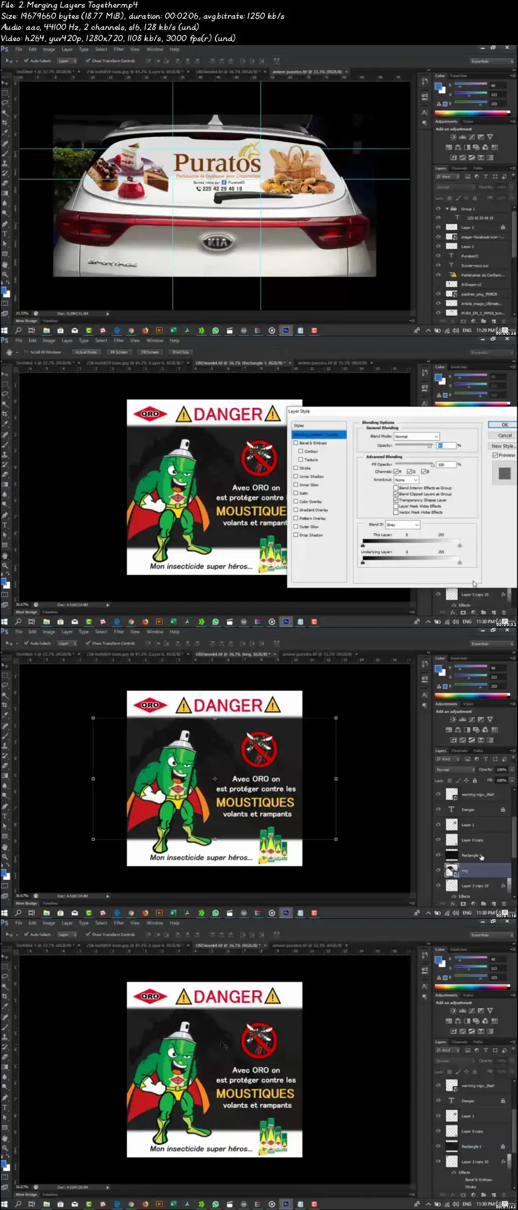Collapse Group 1 triangle in the Puratos frame
518x1210 pixels.
point(447,209)
